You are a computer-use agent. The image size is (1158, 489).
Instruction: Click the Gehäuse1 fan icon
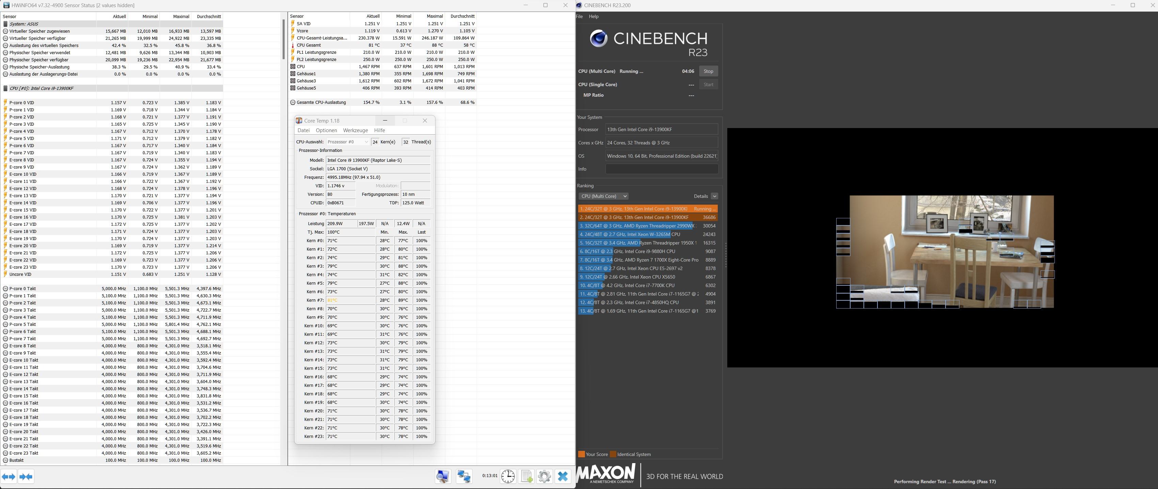pyautogui.click(x=293, y=74)
